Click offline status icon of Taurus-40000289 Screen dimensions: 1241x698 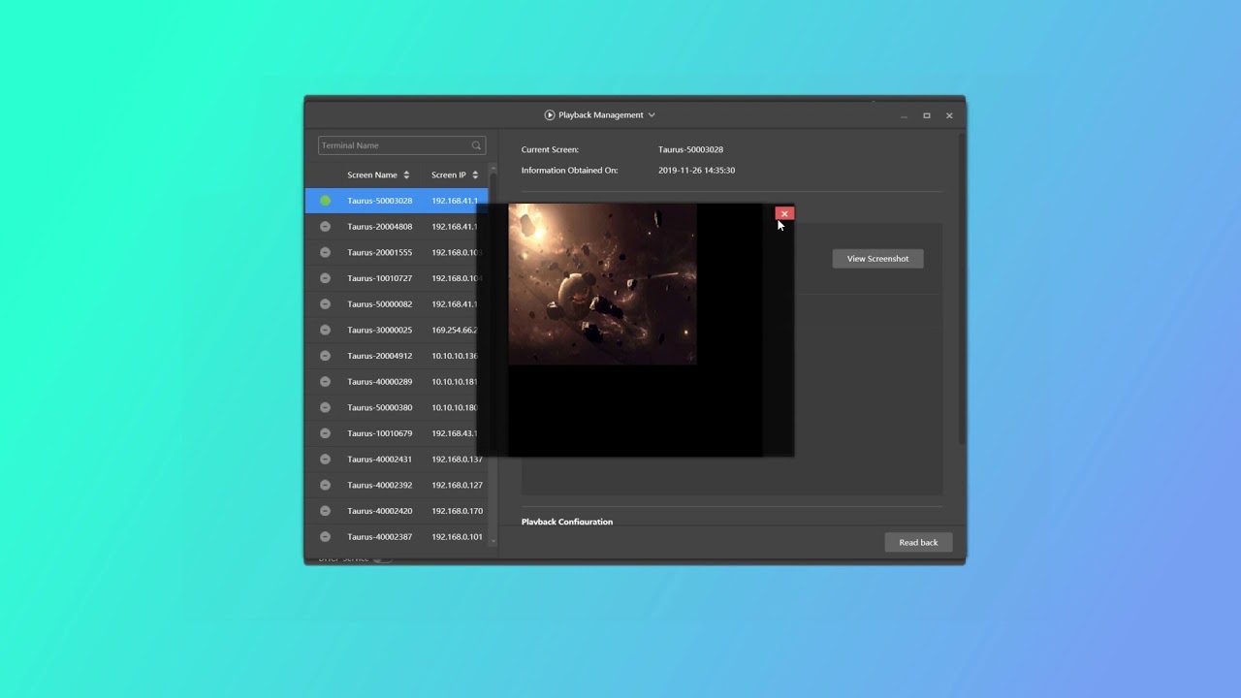326,382
